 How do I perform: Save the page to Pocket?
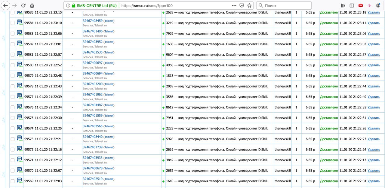tap(242, 5)
